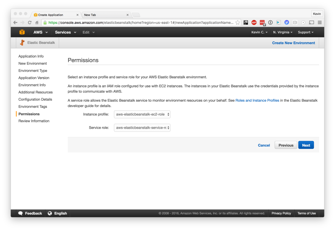This screenshot has width=335, height=230.
Task: Open the LastPass extension with badge 5
Action: pyautogui.click(x=262, y=23)
